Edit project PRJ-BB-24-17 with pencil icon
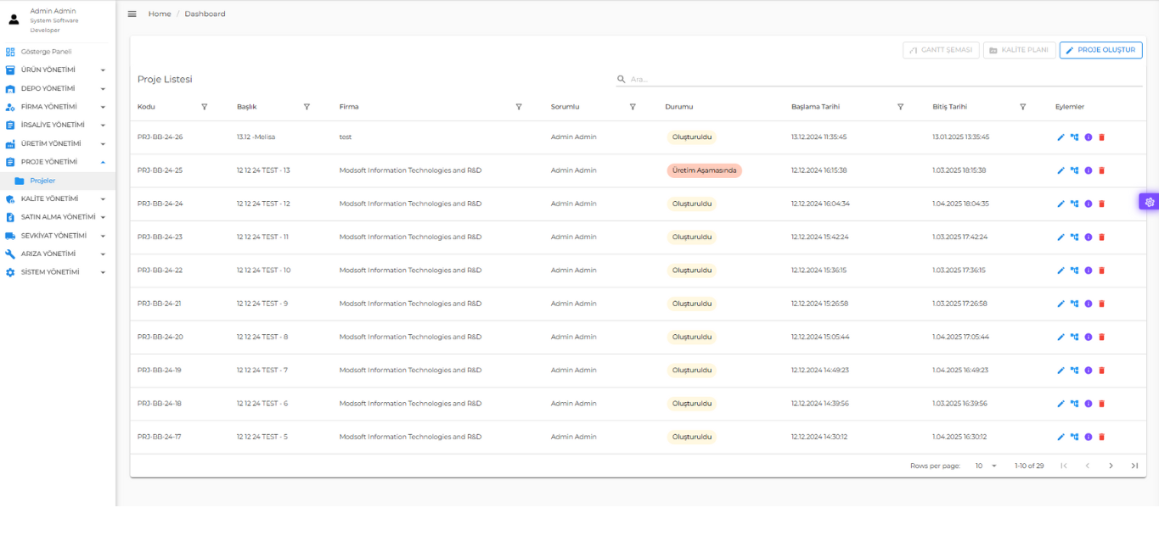1159x558 pixels. (x=1061, y=438)
